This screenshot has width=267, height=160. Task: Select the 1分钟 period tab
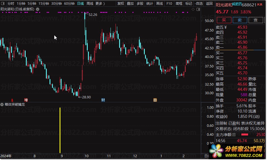coord(21,3)
